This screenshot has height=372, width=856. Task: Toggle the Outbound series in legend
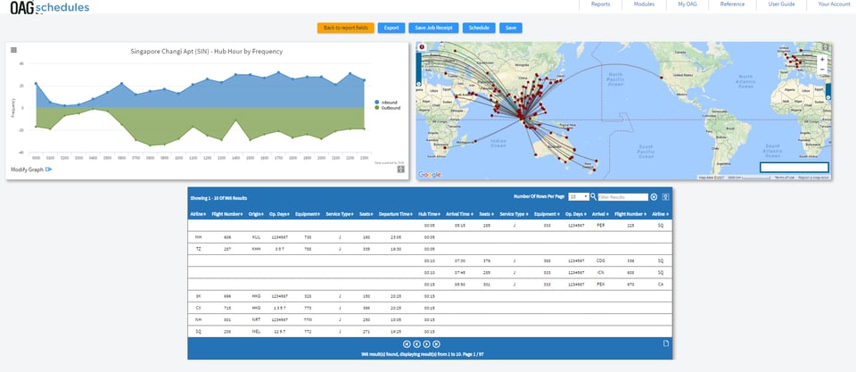click(387, 108)
